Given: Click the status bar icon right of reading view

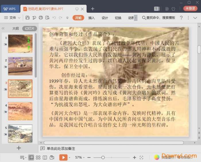Looking at the screenshot, I should click(x=52, y=157).
